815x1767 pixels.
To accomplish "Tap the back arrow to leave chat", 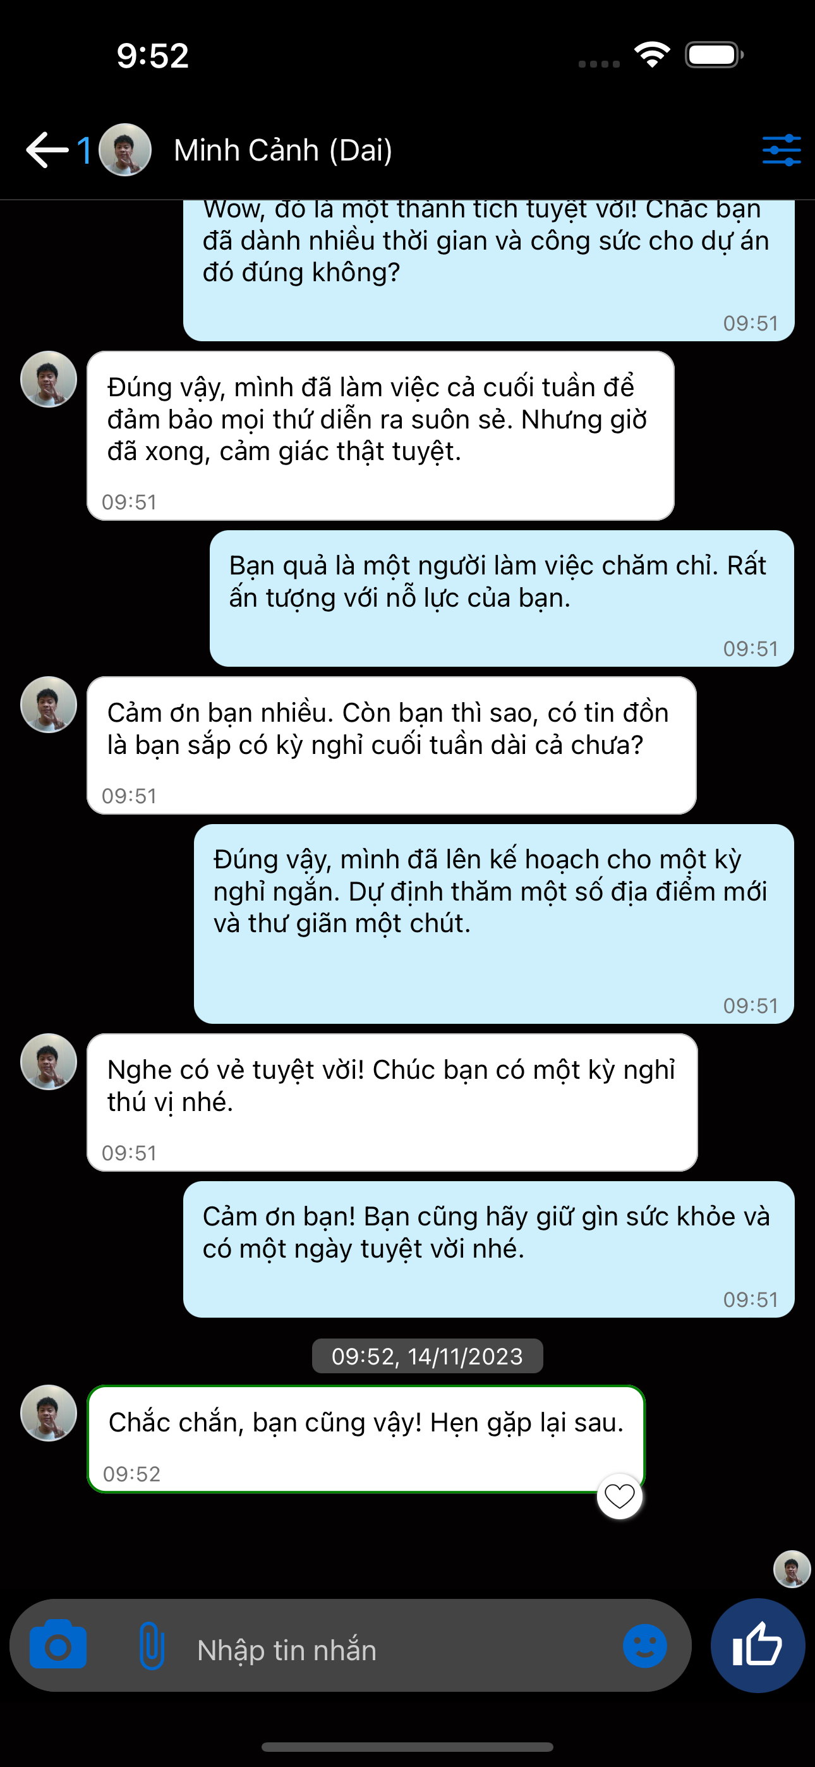I will point(47,150).
